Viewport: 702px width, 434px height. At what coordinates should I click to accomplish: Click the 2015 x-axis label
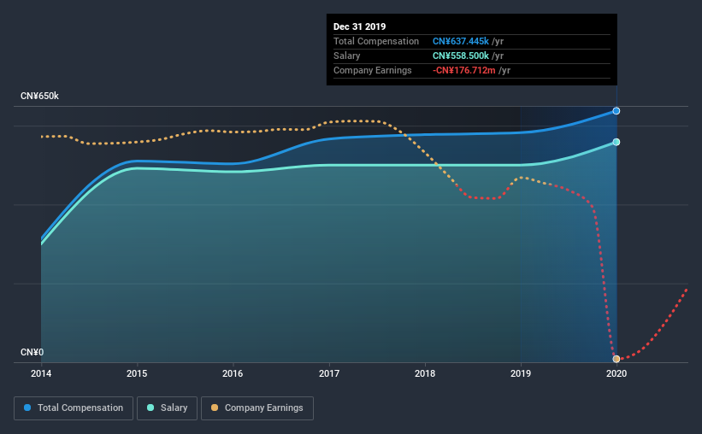click(x=137, y=373)
